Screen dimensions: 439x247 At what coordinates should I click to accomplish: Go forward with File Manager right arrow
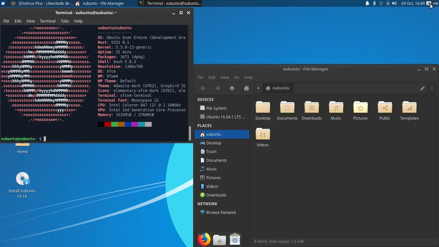(x=218, y=88)
